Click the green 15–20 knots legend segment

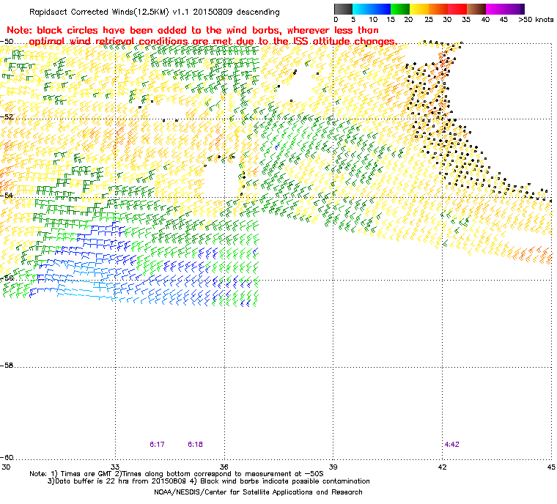pos(400,9)
